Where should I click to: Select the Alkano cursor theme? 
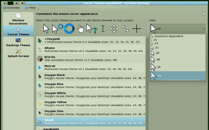tap(91, 49)
